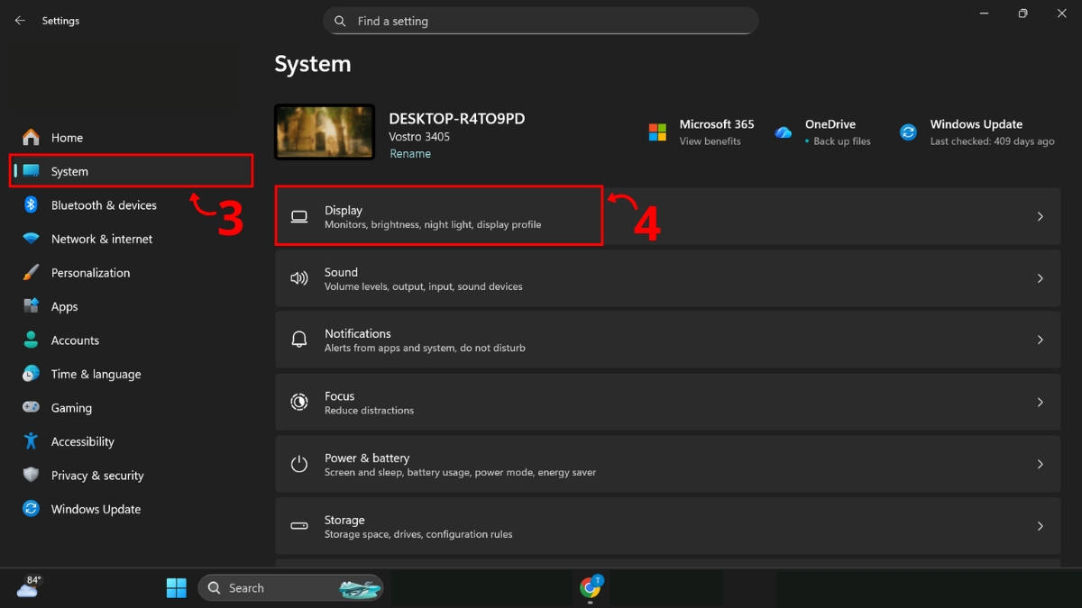
Task: Go back using the back arrow
Action: click(x=20, y=20)
